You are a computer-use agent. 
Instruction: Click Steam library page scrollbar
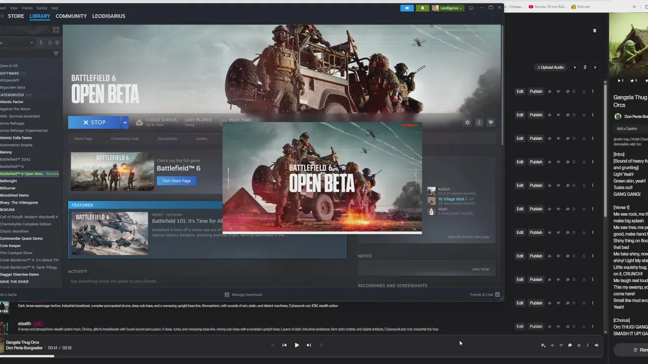[x=503, y=86]
